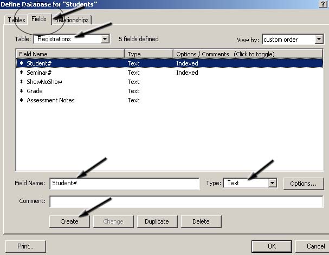Click into the Comment text field
The width and height of the screenshot is (329, 255).
click(186, 201)
